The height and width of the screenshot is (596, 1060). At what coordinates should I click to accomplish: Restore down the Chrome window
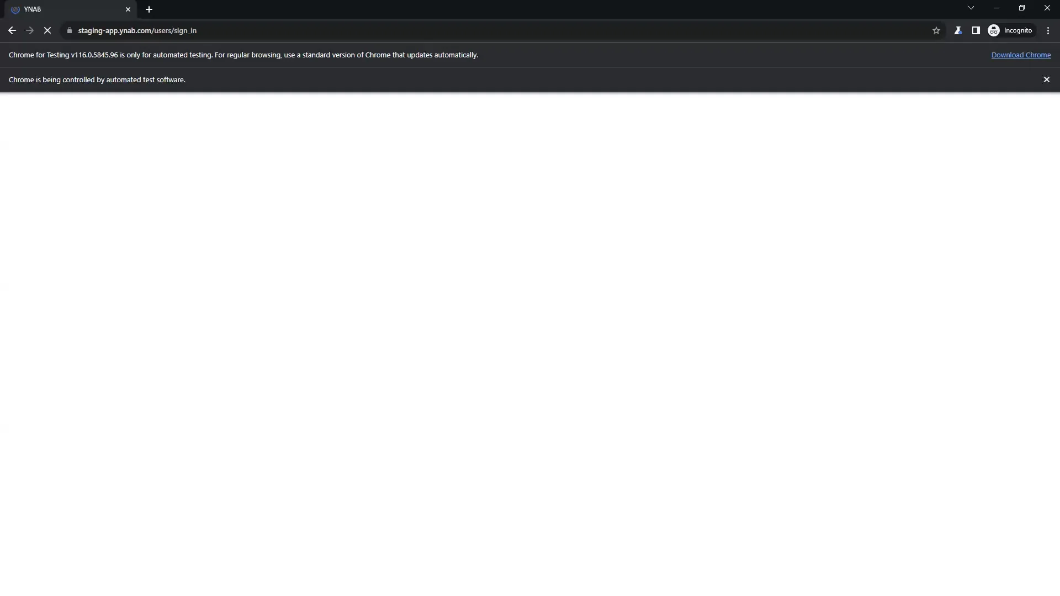click(x=1021, y=8)
